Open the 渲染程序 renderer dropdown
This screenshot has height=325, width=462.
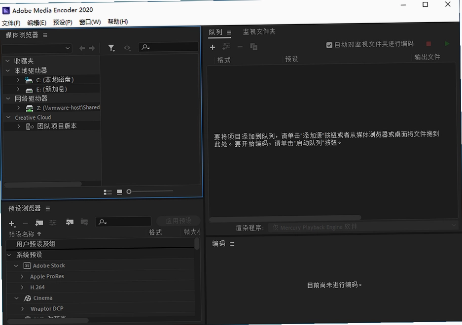click(x=363, y=227)
